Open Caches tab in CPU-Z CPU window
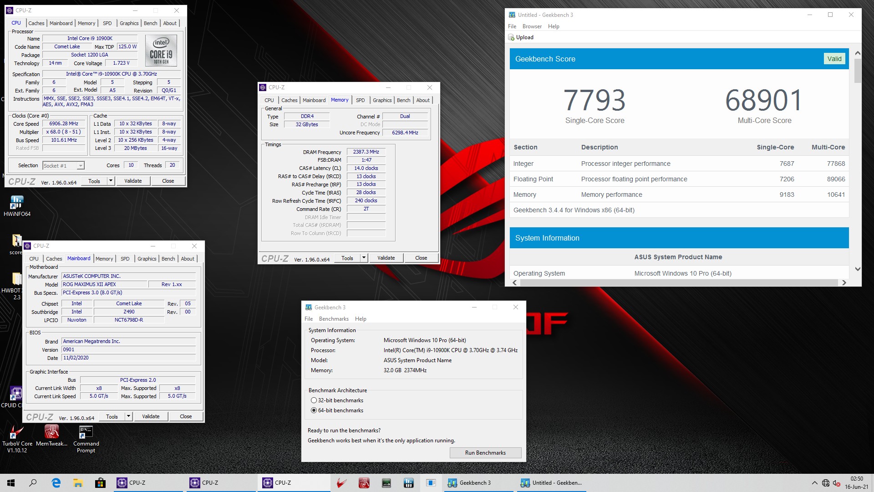Viewport: 874px width, 492px height. tap(36, 23)
